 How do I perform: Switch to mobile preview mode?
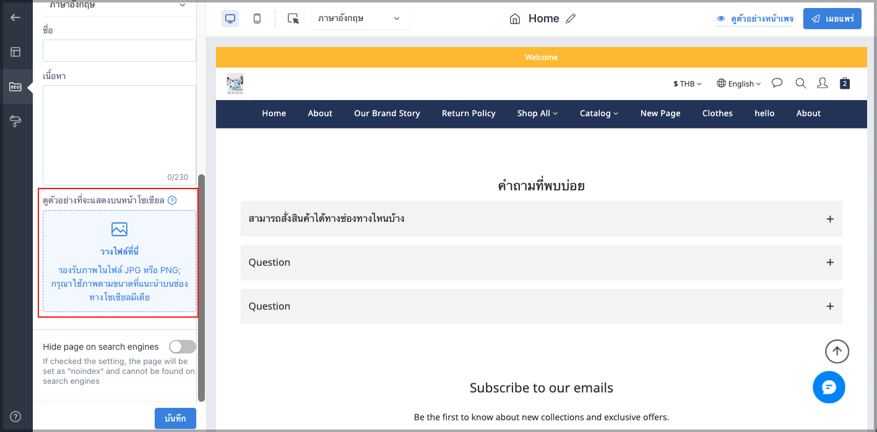(x=257, y=19)
